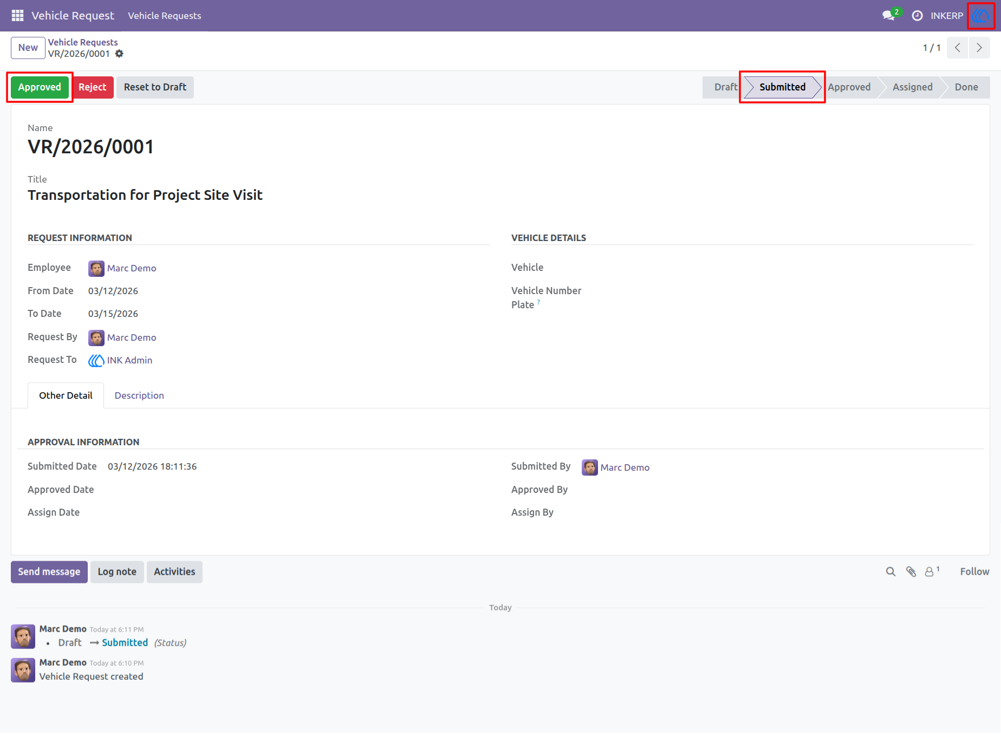
Task: Click the green Approved button
Action: 40,87
